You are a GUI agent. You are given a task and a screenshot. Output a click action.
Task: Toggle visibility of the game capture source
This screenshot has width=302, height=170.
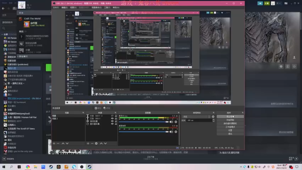tap(112, 121)
